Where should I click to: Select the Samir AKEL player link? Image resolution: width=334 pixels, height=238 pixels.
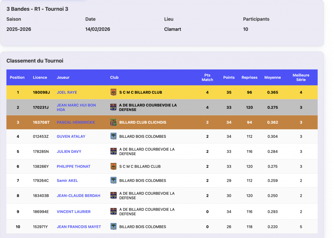point(67,181)
